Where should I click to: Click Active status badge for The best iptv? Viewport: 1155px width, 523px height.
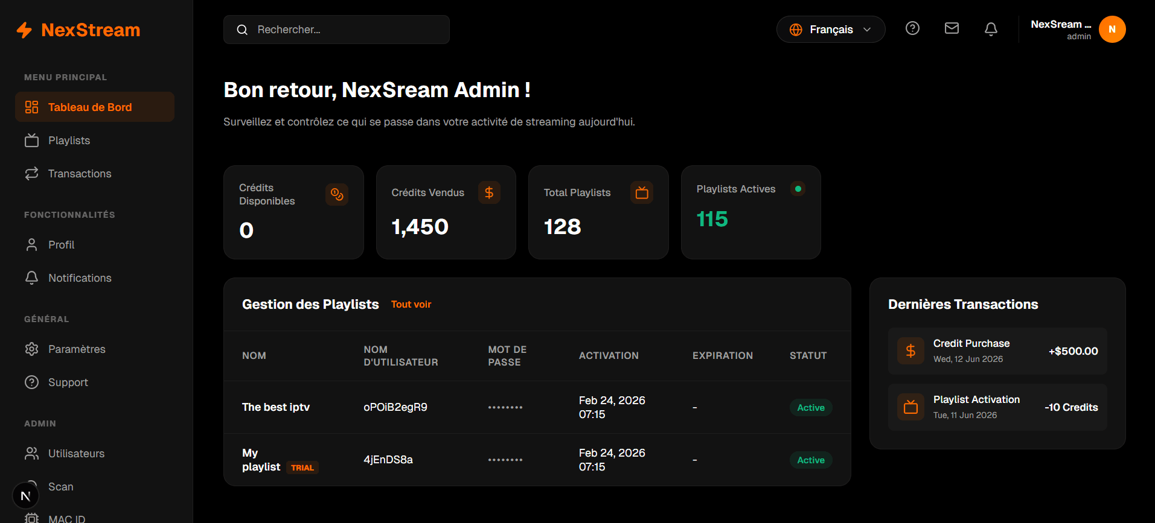pos(811,408)
